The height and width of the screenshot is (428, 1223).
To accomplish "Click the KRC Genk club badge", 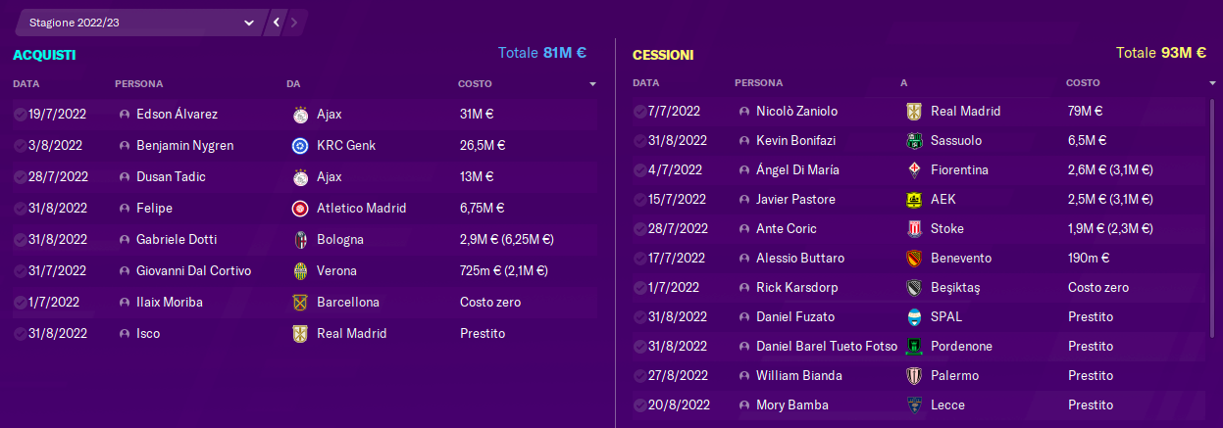I will point(300,146).
